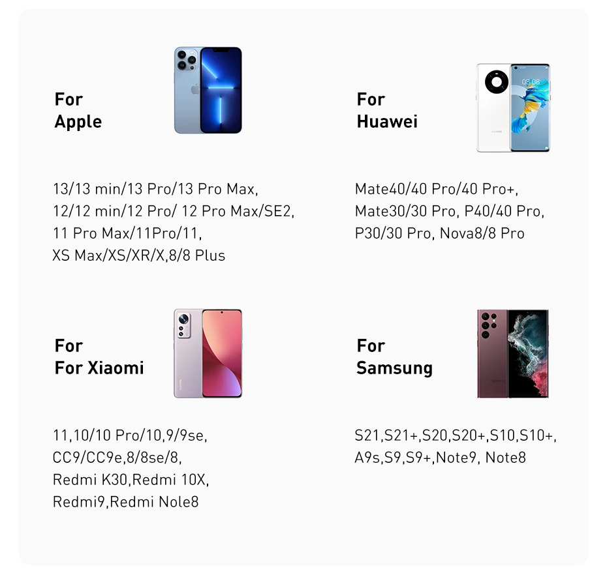
Task: Click the "11 Pro Max/11Pro/11" line
Action: [127, 233]
